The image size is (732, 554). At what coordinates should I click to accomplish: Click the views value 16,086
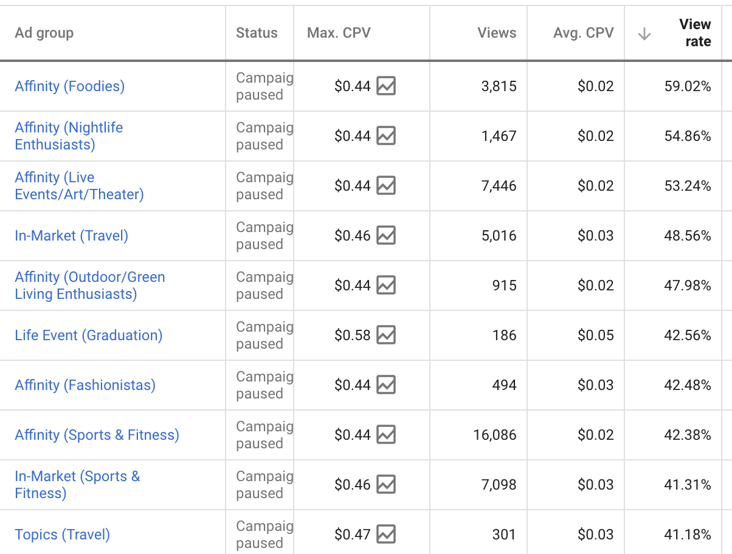coord(495,435)
